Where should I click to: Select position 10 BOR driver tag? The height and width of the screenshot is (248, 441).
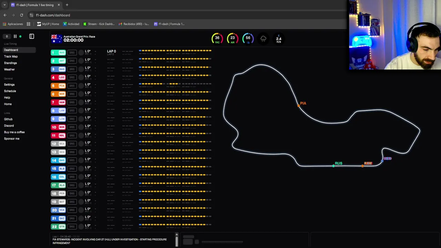(x=58, y=127)
